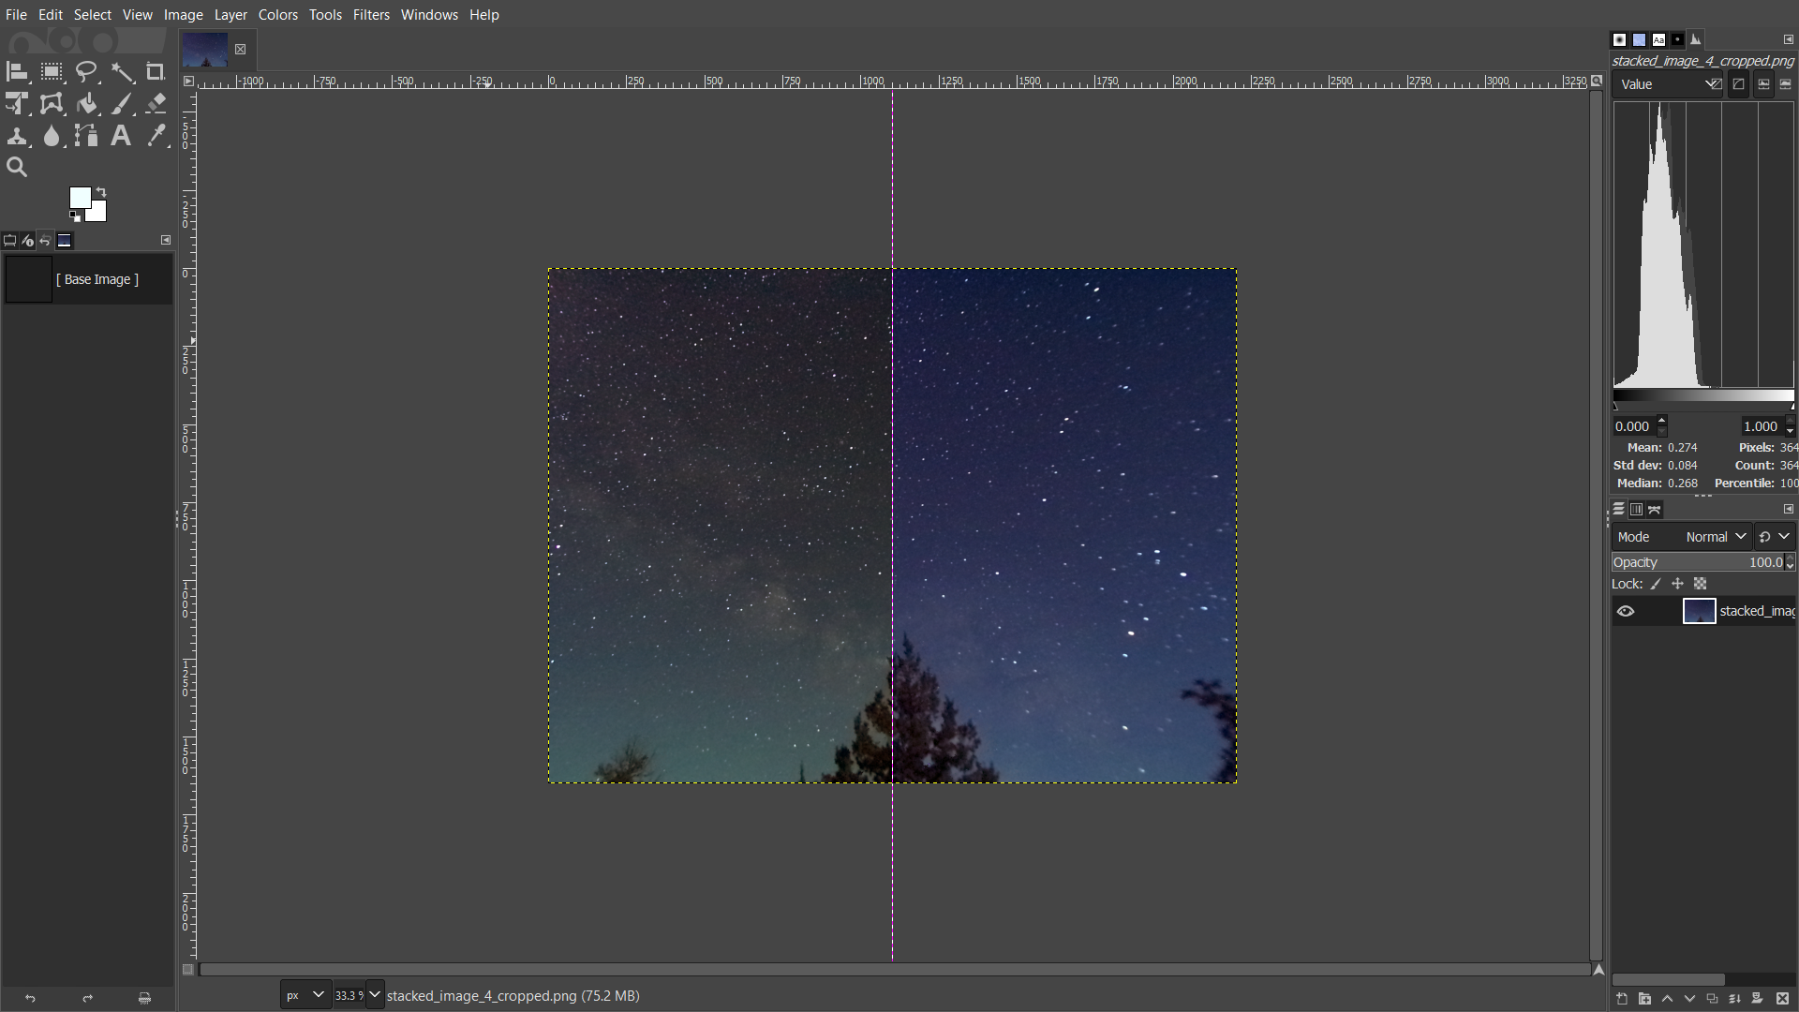Select the Free Select lasso tool

tap(86, 72)
